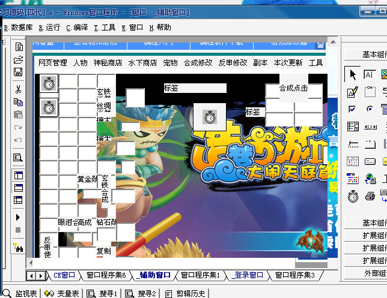387x298 pixels.
Task: Select the 网页管理 tab in the form
Action: click(x=52, y=63)
